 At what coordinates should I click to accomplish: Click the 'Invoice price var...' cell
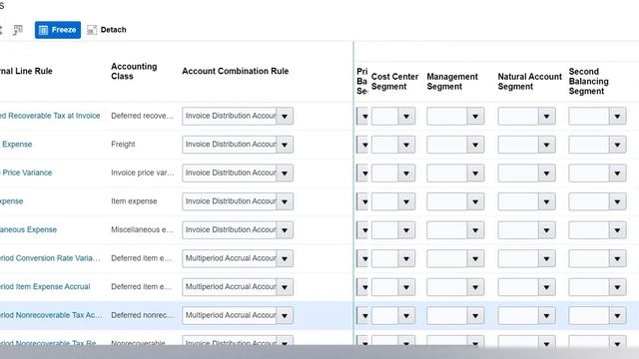click(x=143, y=173)
